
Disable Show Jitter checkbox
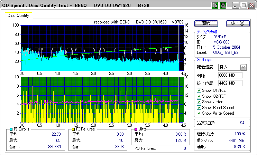pyautogui.click(x=199, y=102)
